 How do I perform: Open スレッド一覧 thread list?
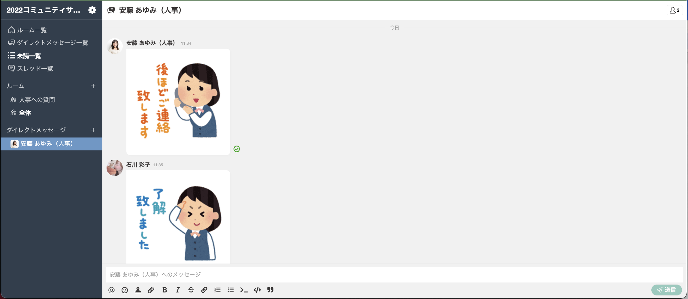tap(31, 68)
